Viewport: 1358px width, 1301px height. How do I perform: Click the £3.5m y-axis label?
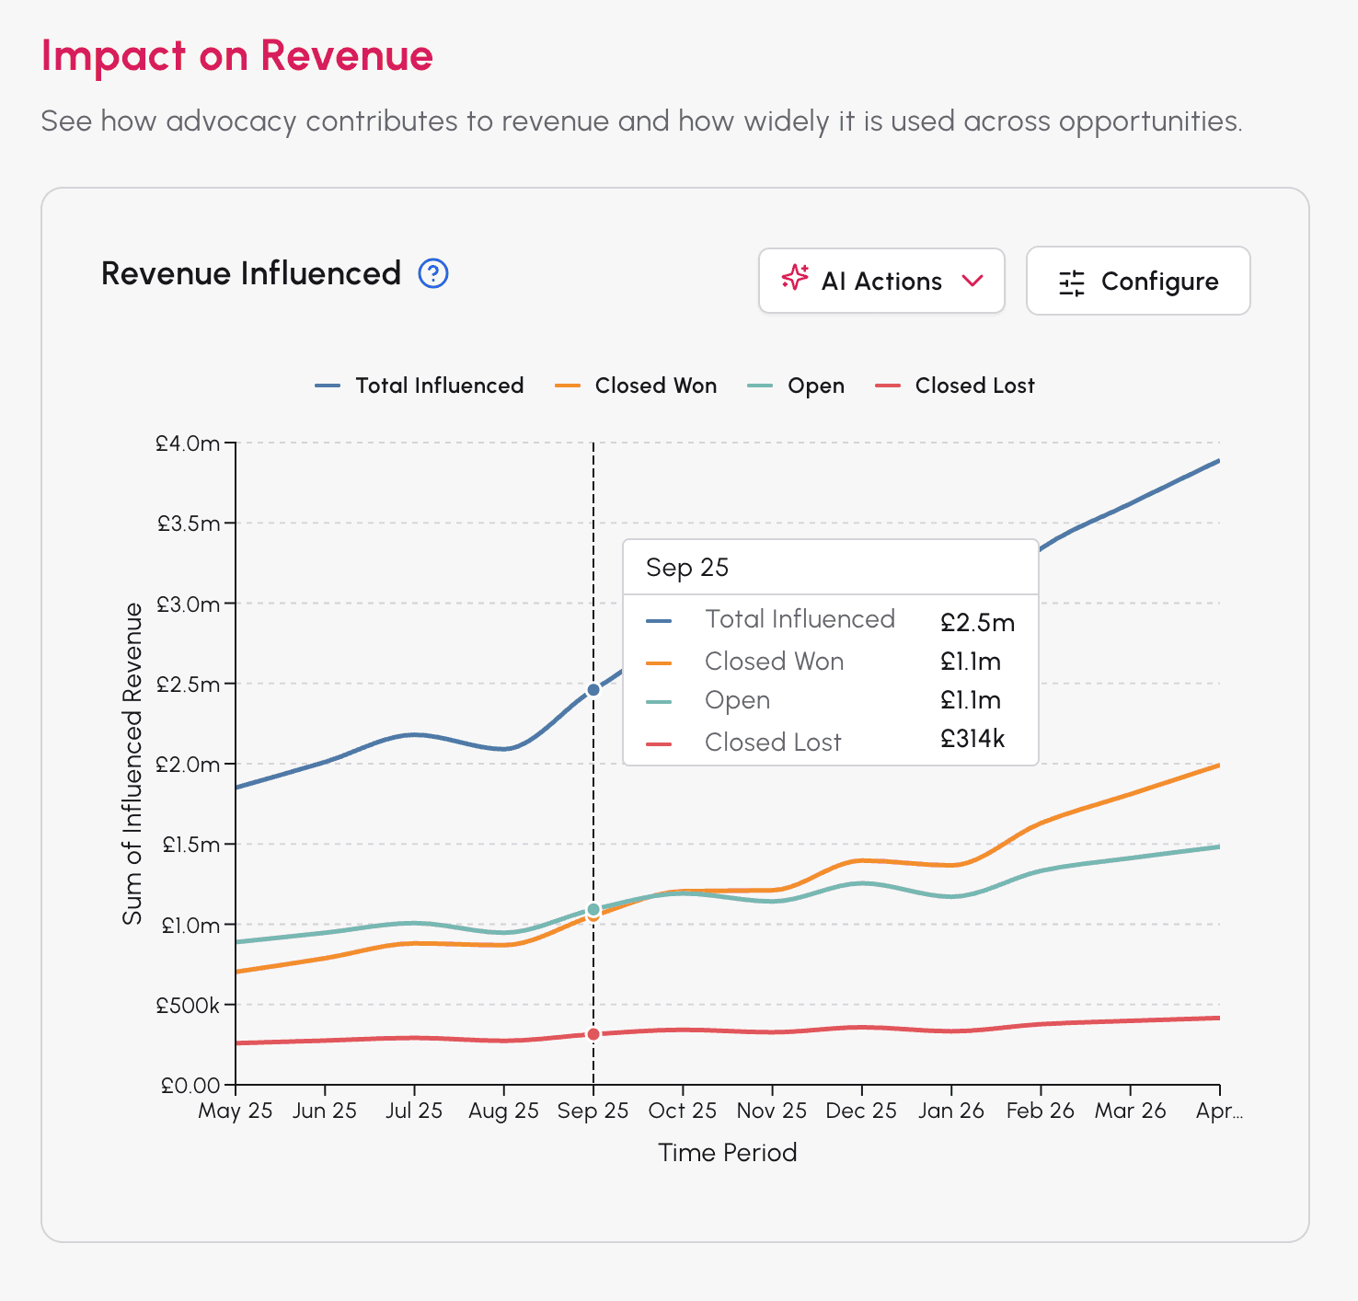(189, 524)
